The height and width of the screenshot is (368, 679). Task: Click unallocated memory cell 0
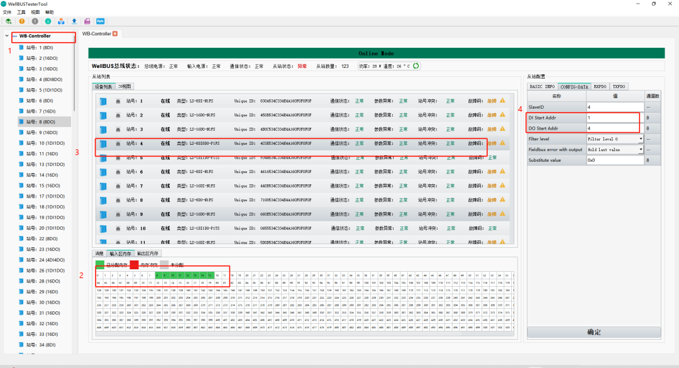pyautogui.click(x=99, y=276)
